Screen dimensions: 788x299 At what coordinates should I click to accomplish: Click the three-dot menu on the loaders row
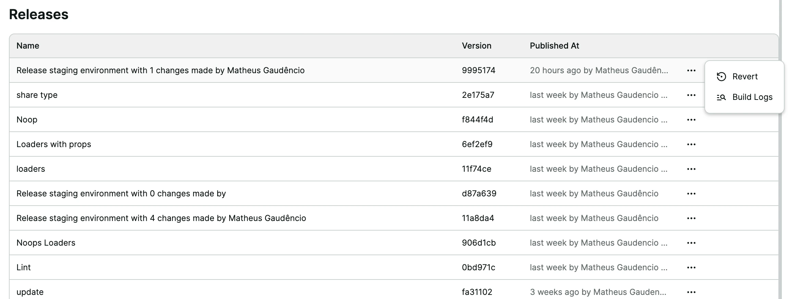click(x=691, y=169)
